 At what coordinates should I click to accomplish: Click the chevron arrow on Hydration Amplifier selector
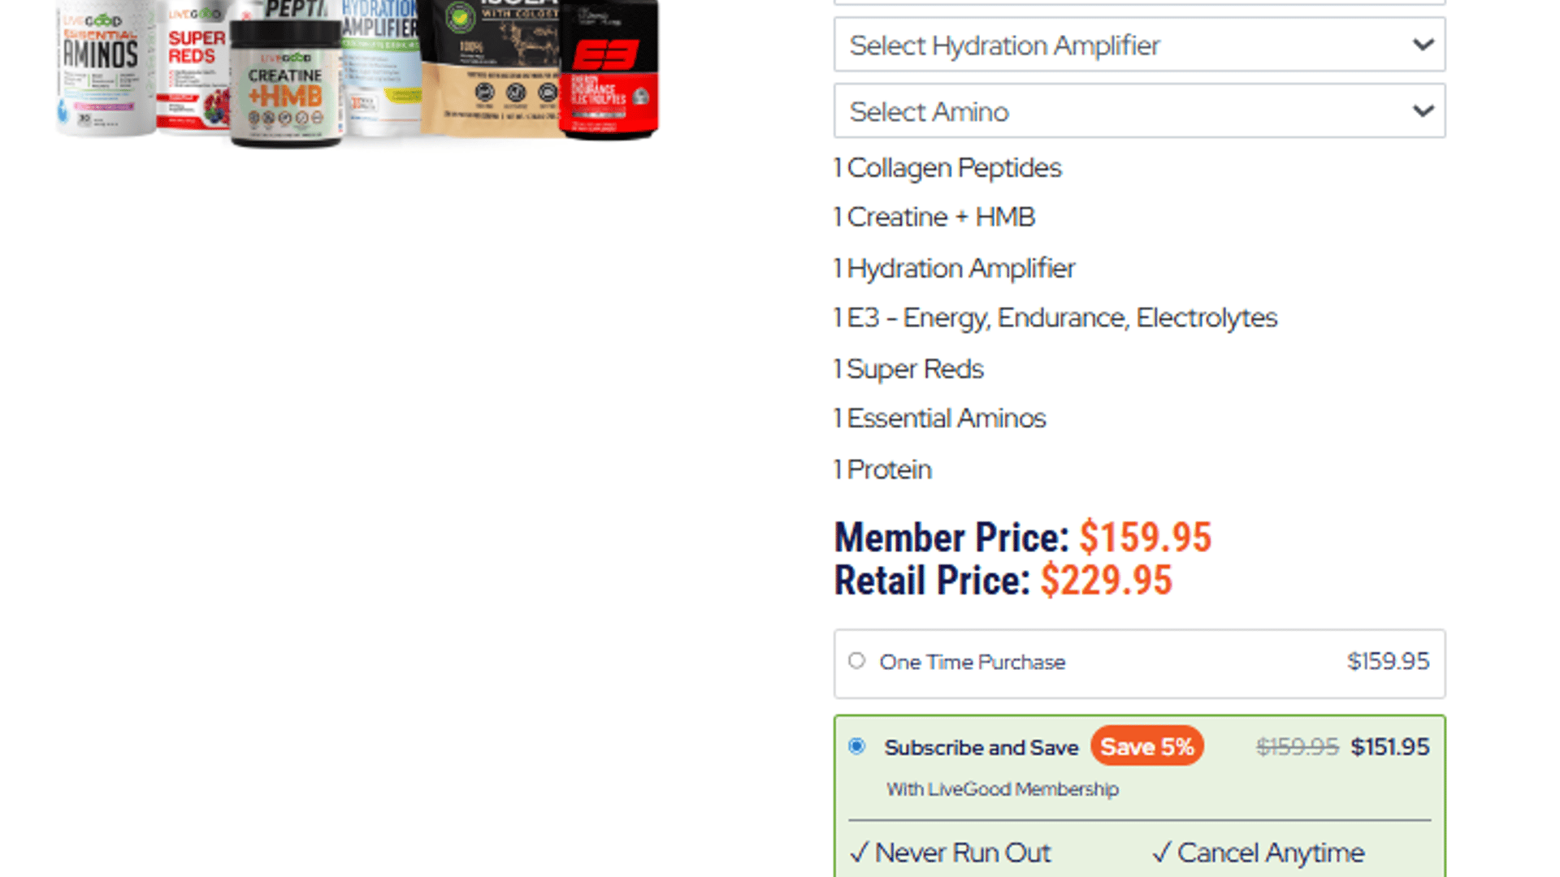(x=1423, y=45)
